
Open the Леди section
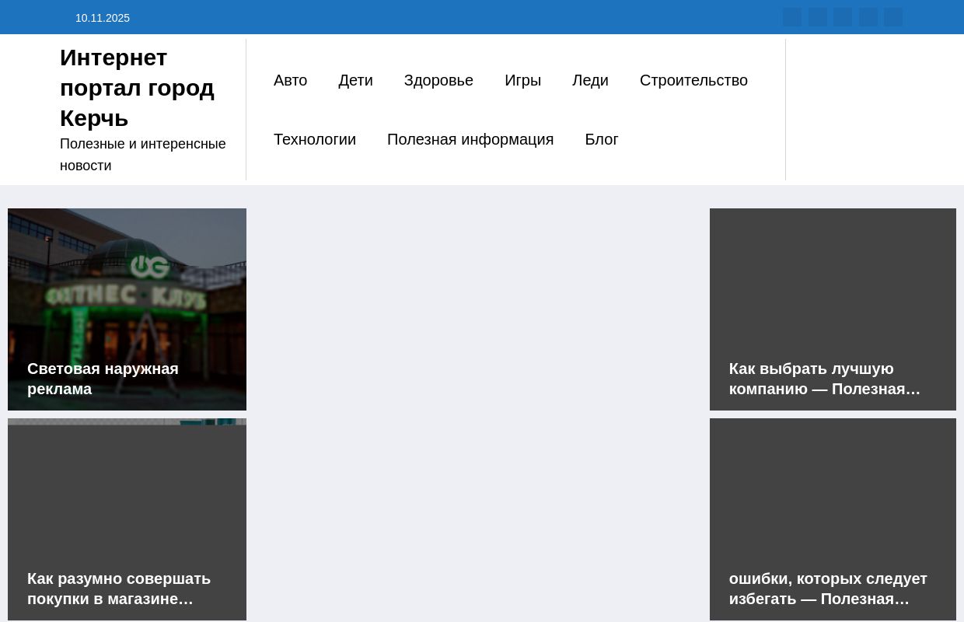pos(590,80)
